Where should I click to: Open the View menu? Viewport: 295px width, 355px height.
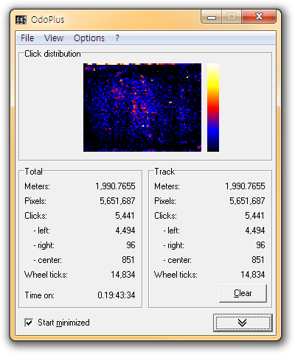click(x=54, y=38)
